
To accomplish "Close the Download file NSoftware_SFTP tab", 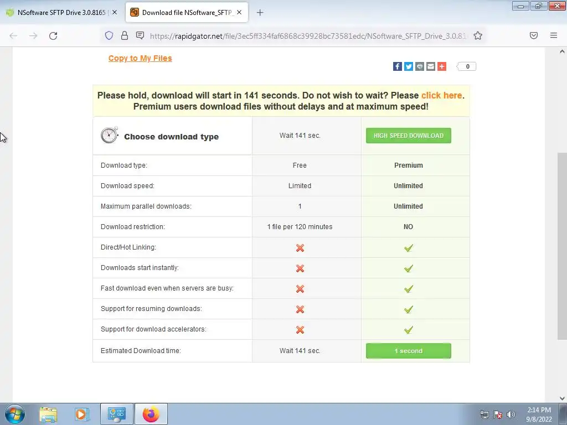I will [x=239, y=12].
